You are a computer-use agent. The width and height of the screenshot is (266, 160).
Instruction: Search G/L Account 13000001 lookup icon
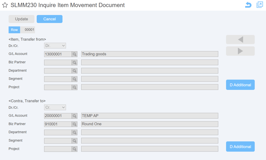(75, 54)
